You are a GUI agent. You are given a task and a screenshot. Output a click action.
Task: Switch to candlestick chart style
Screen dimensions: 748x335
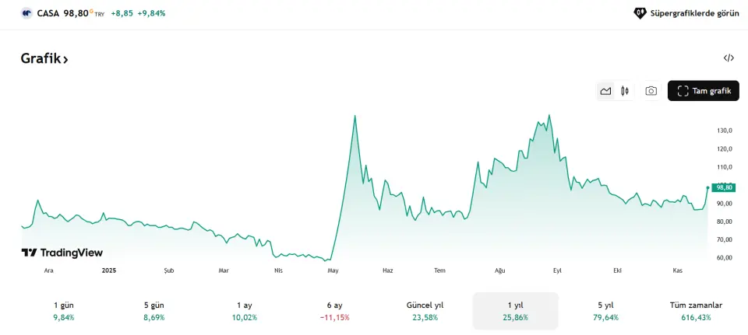pos(625,91)
